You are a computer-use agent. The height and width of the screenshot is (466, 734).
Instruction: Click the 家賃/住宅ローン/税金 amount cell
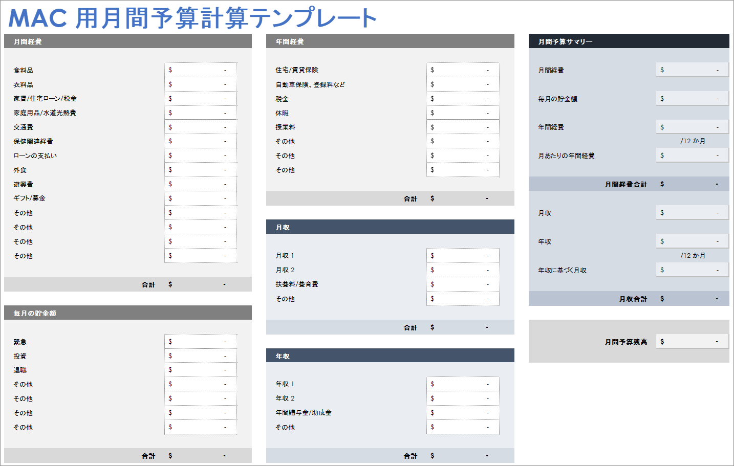click(x=201, y=99)
